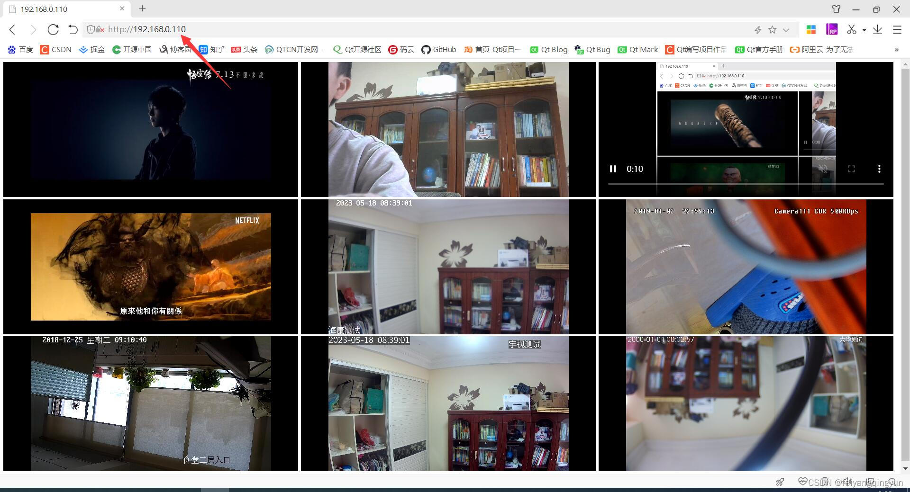This screenshot has width=910, height=492.
Task: Select the 海康测试 camera tile
Action: (x=448, y=267)
